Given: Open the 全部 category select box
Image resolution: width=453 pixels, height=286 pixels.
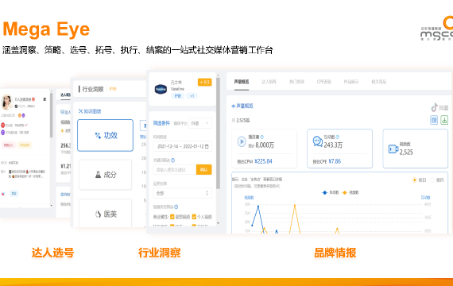Looking at the screenshot, I should pos(182,193).
